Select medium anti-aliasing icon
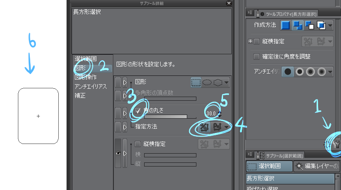This screenshot has width=341, height=190. [x=311, y=72]
